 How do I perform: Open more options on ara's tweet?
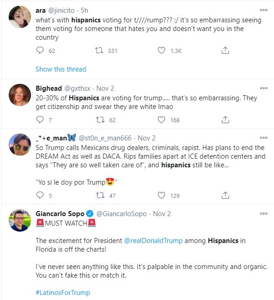pos(263,10)
